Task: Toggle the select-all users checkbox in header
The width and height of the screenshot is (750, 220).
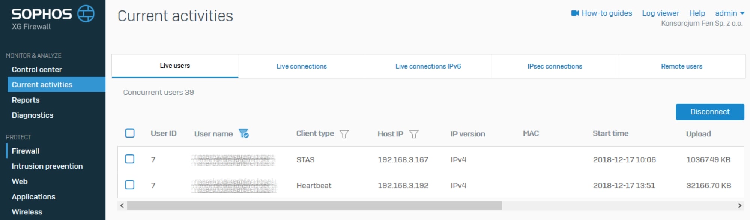Action: [x=130, y=133]
